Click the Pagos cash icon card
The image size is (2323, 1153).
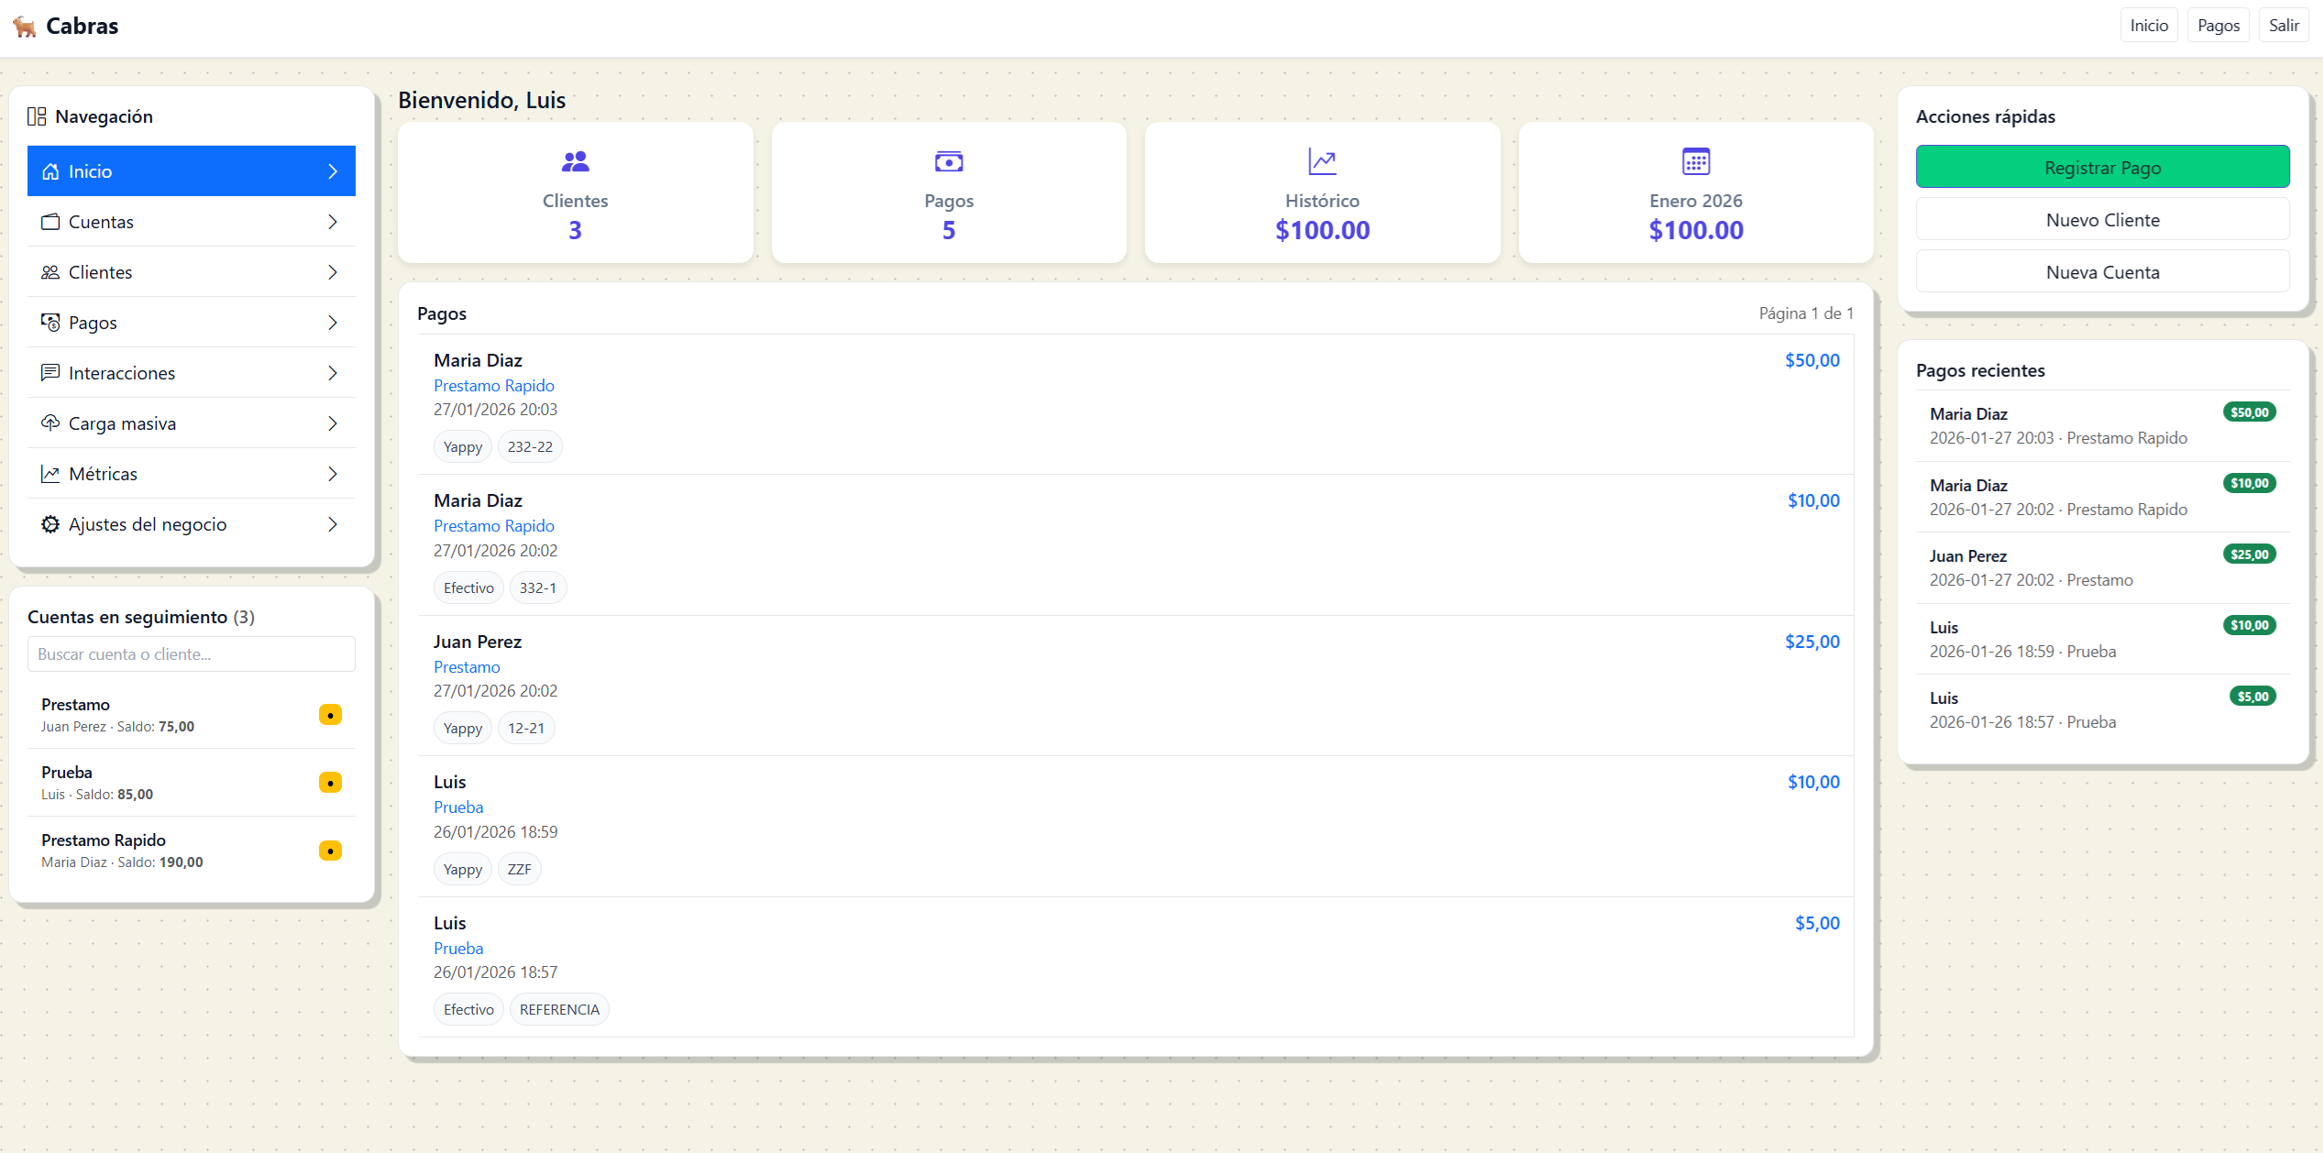click(x=948, y=162)
